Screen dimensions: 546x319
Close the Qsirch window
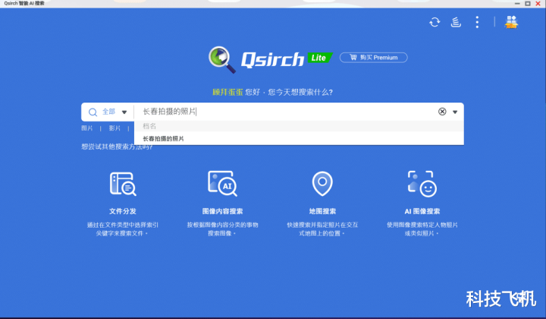coord(538,4)
